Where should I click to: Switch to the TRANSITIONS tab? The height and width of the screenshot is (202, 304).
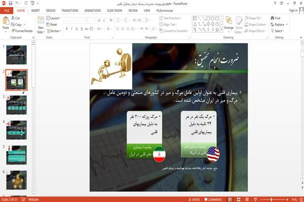click(x=70, y=11)
